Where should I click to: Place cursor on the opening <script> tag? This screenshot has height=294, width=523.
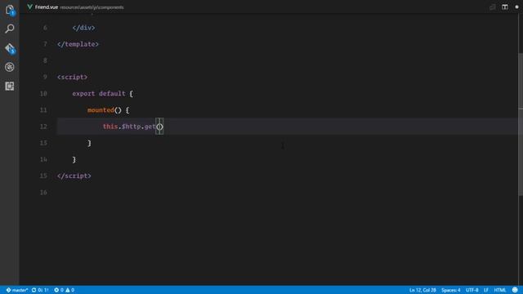pos(72,77)
